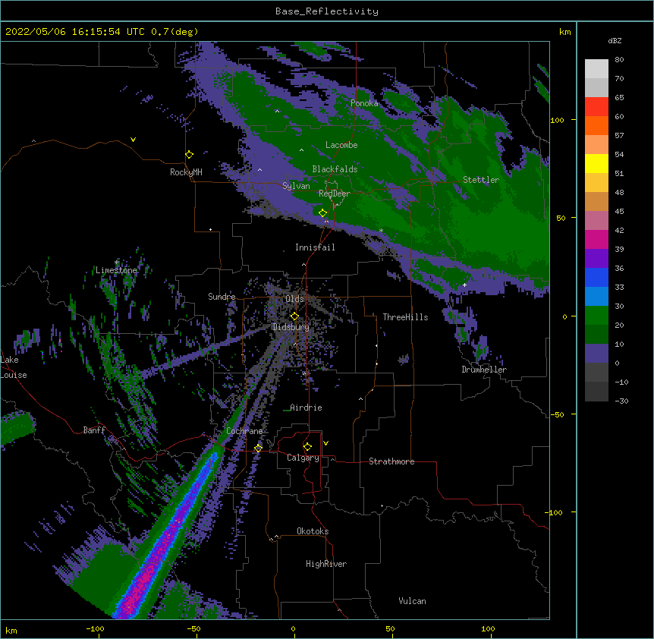Image resolution: width=654 pixels, height=639 pixels.
Task: Pick the light blue 33 dBZ legend swatch
Action: point(596,296)
